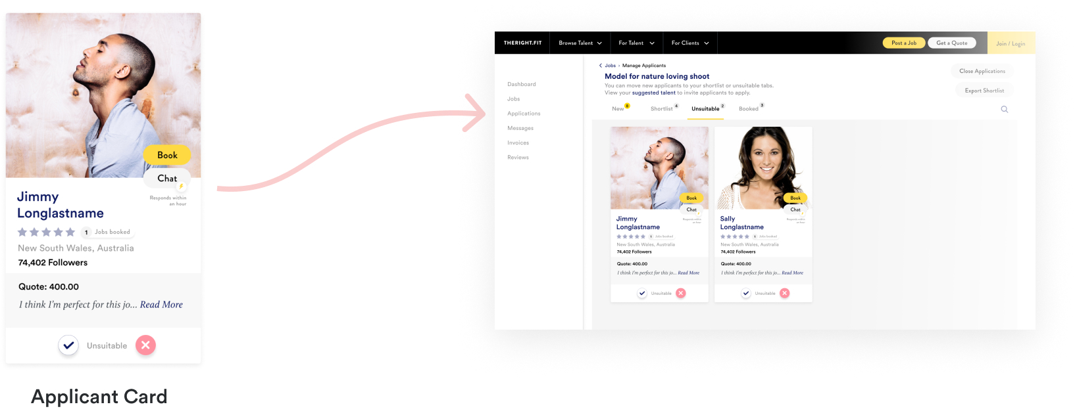Go to Dashboard in the sidebar
Screen dimensions: 1075x415
pos(522,84)
